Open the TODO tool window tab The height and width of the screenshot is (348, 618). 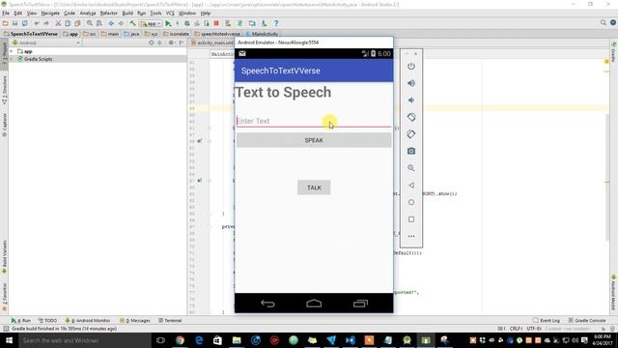click(47, 320)
